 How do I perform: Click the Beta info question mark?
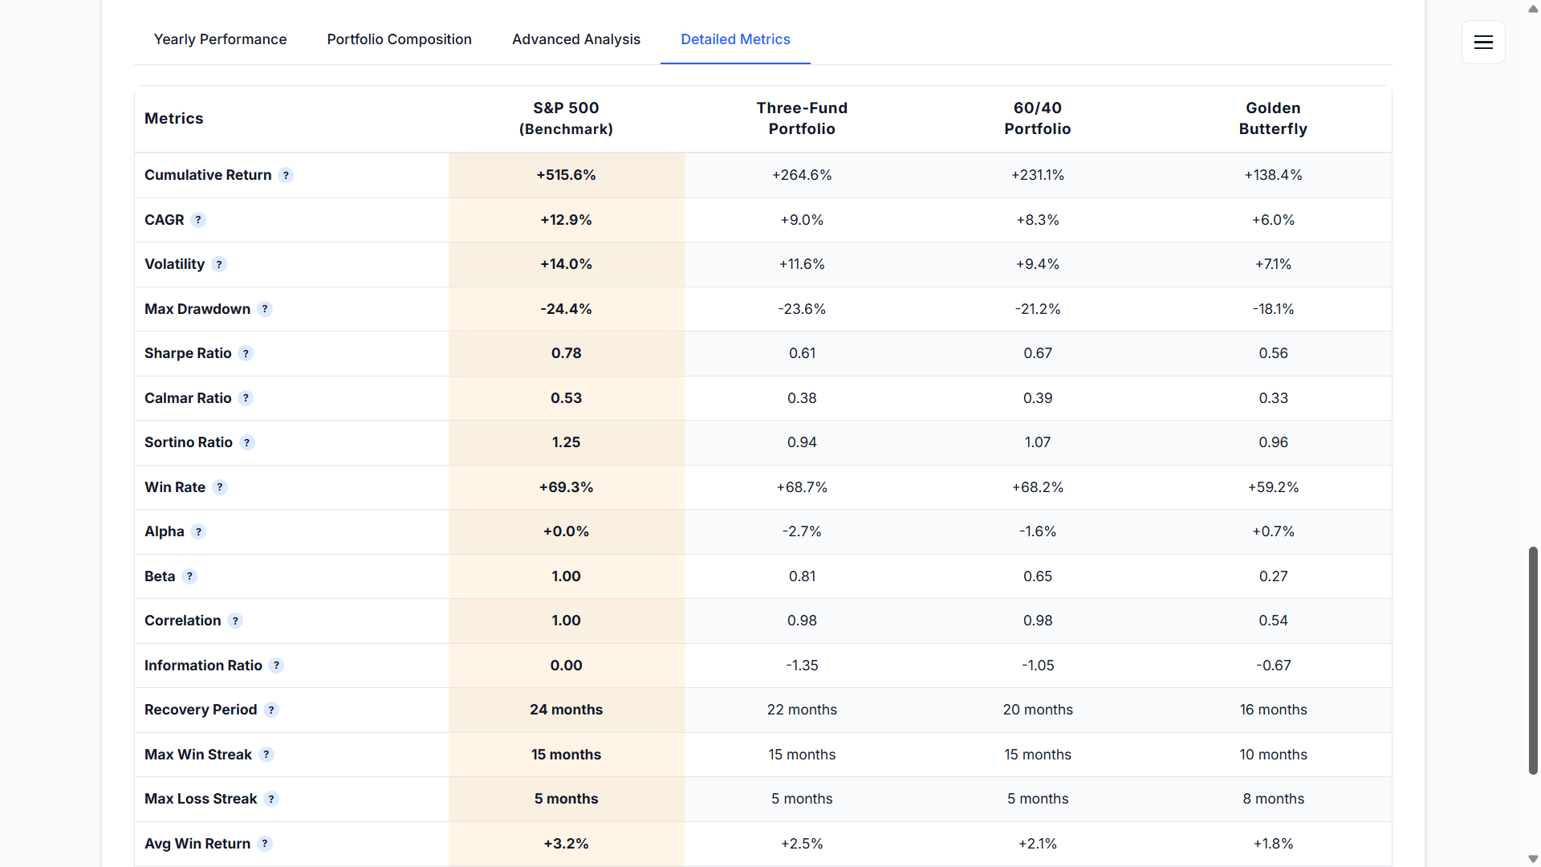189,576
